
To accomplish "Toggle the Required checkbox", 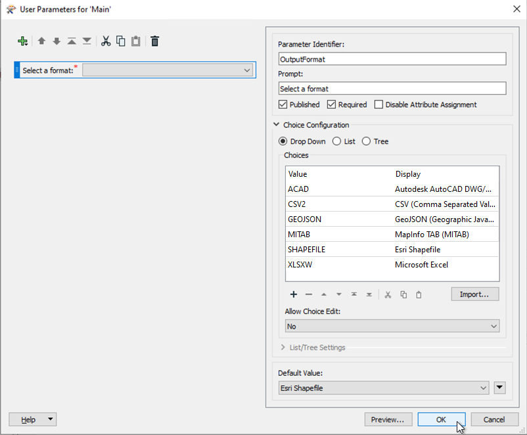I will point(332,104).
